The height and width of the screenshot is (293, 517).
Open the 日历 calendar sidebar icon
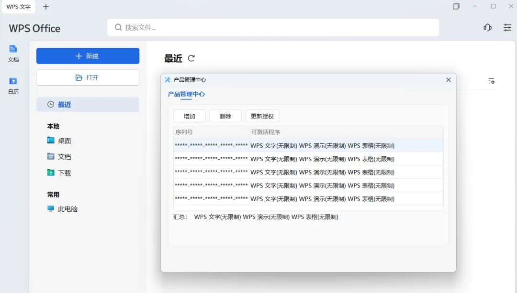pos(13,86)
